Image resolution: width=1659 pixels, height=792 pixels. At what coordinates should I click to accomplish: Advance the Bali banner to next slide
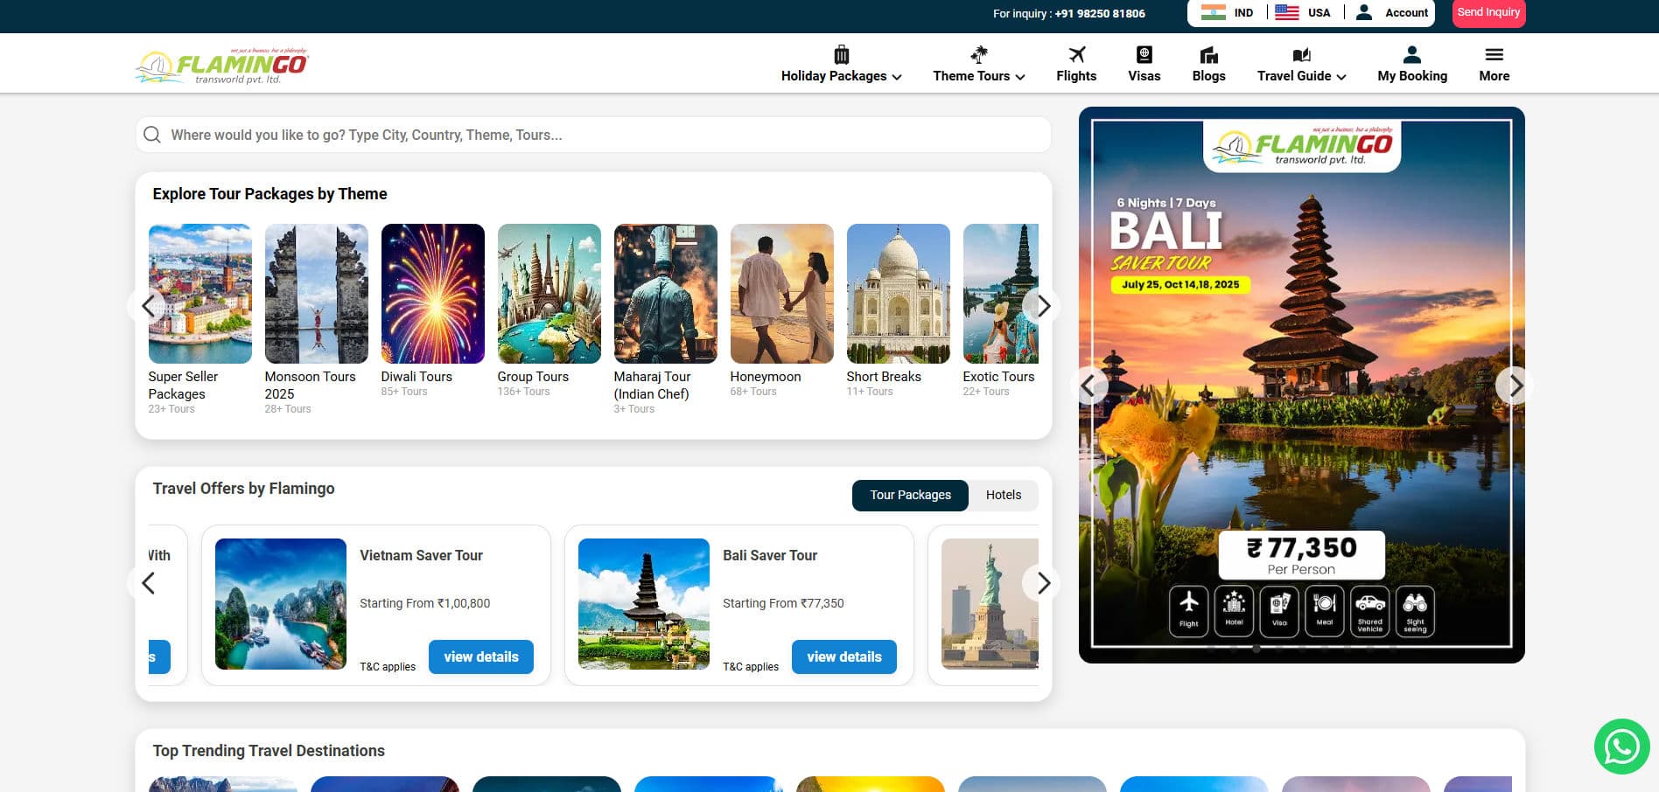[1515, 386]
